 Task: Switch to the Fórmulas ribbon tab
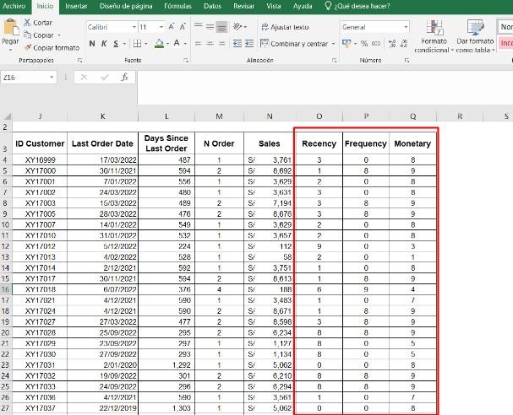coord(177,6)
